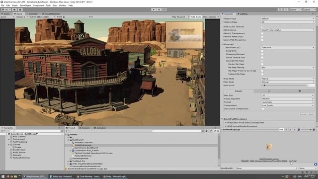Screen dimensions: 318x179
Task: Toggle Mute Audio in Game view
Action: click(x=196, y=17)
